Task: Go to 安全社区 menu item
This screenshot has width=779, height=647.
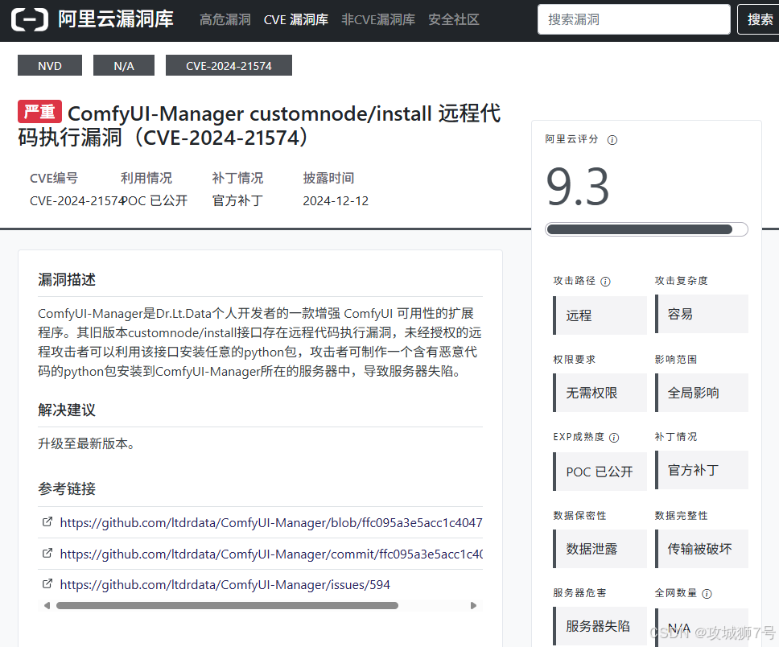Action: [454, 20]
